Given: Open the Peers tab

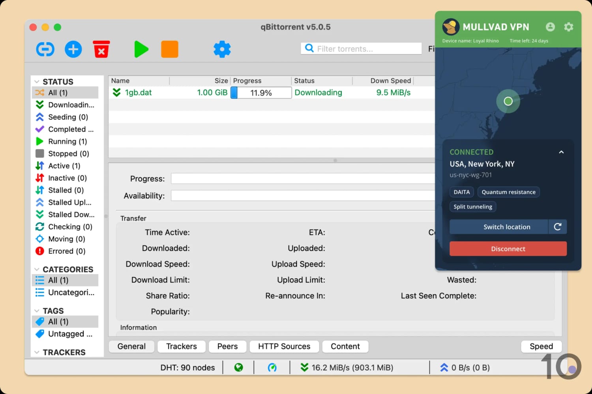Looking at the screenshot, I should (x=228, y=346).
